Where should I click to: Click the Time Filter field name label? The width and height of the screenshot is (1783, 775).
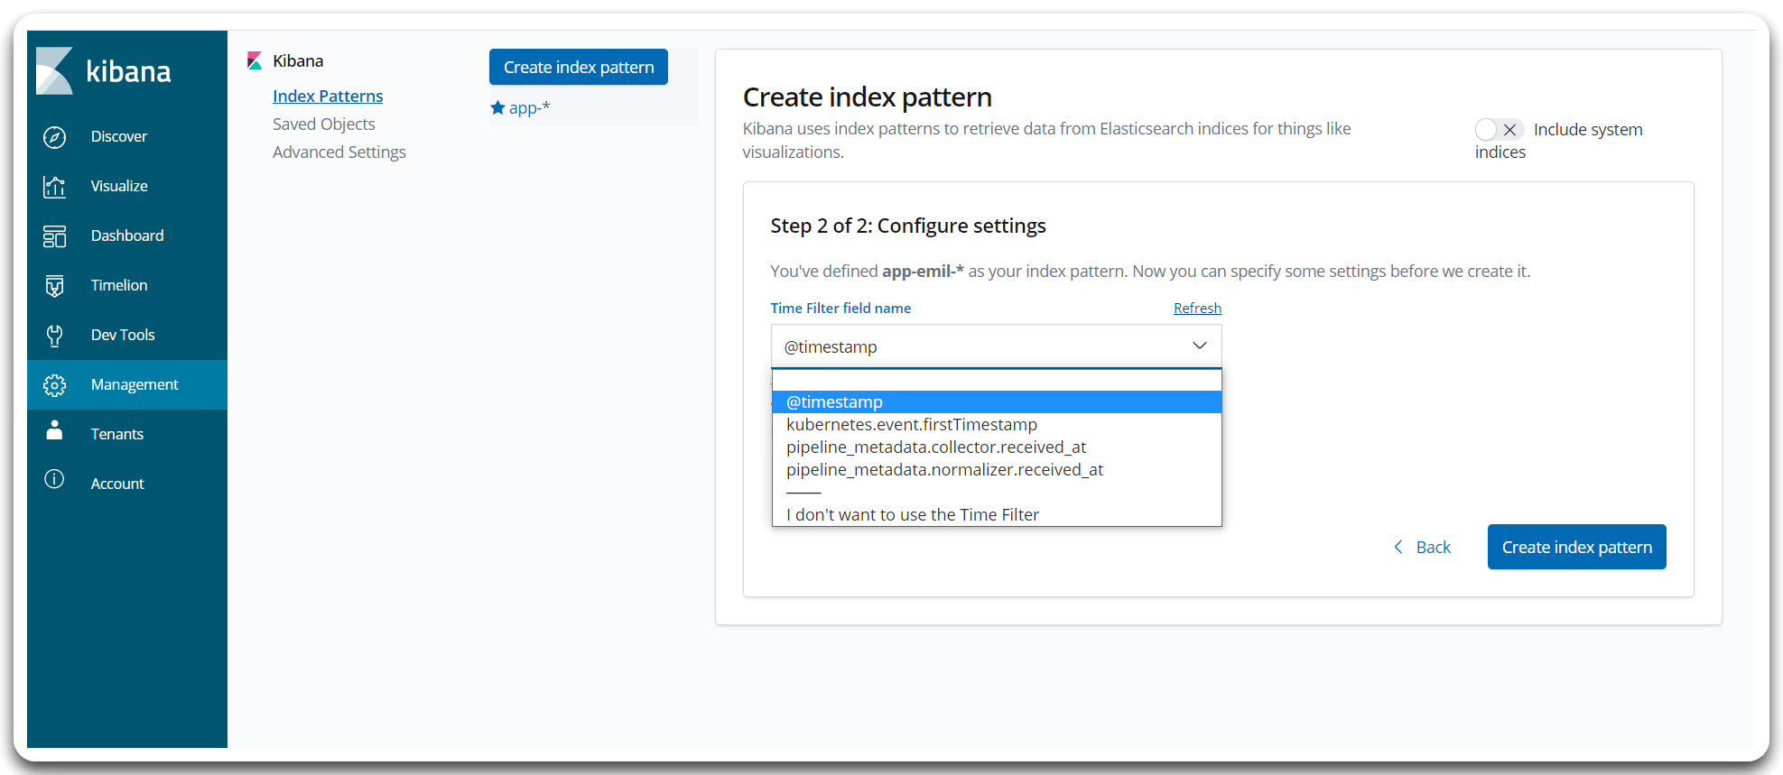click(840, 309)
